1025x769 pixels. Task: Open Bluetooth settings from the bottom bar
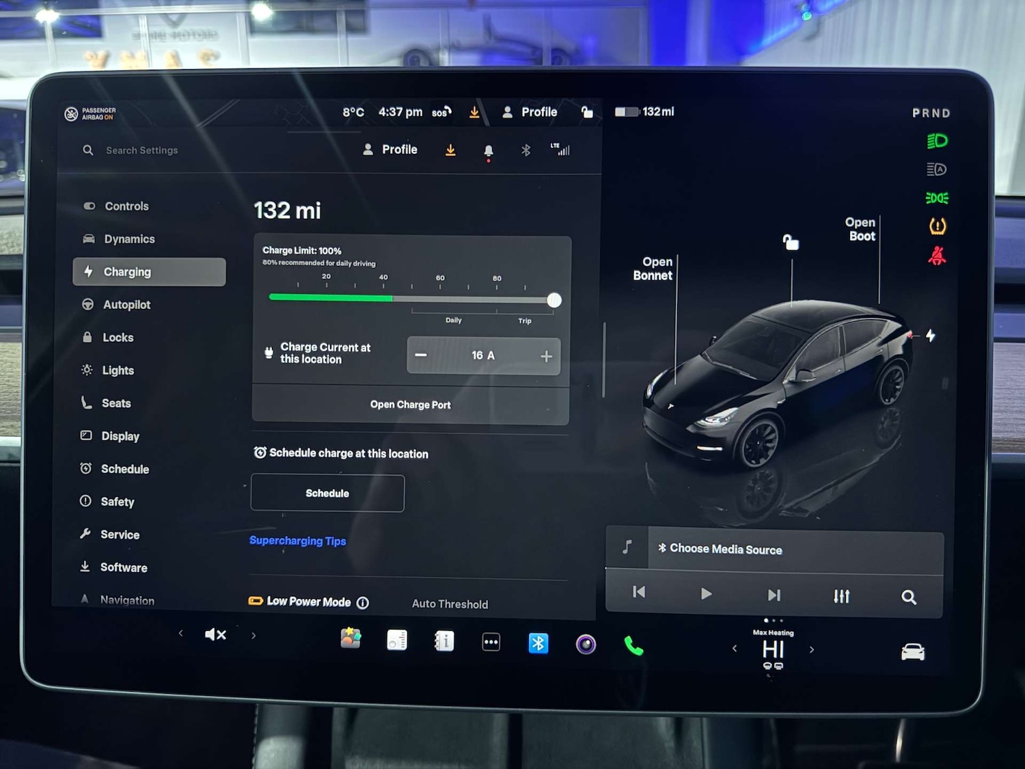click(x=538, y=643)
